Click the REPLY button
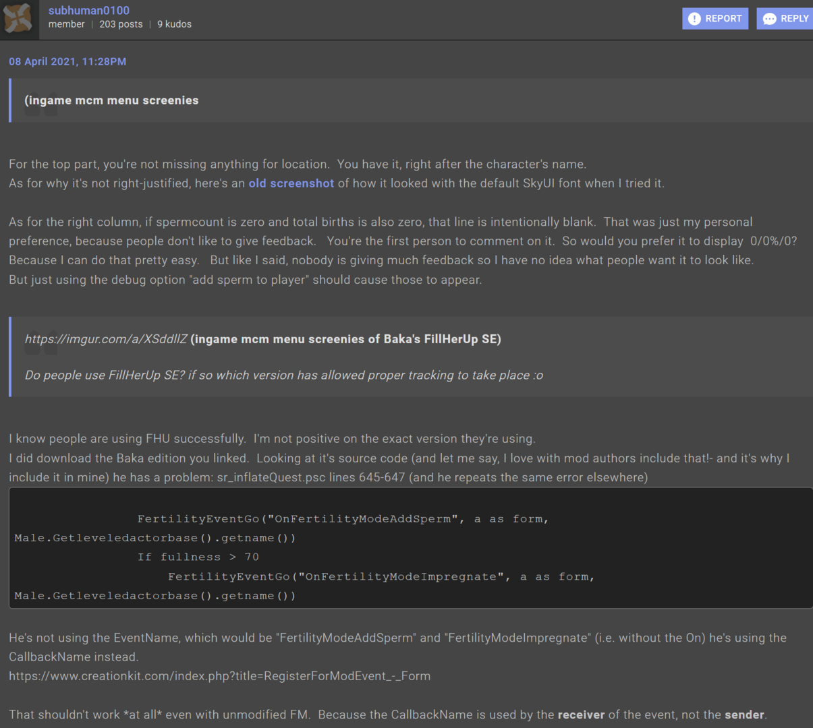This screenshot has height=728, width=813. pos(785,18)
